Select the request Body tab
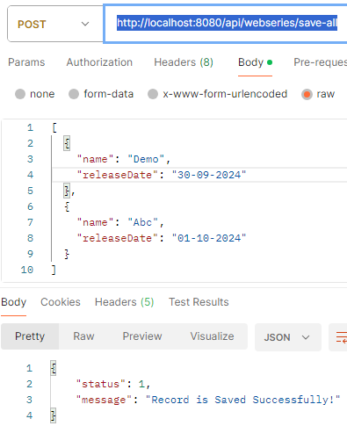The image size is (347, 426). tap(255, 62)
